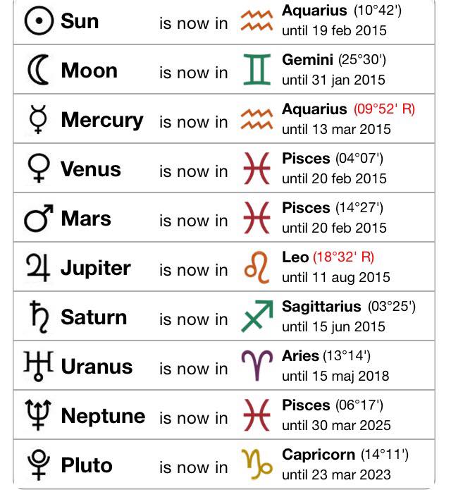Screen dimensions: 451x490
Task: Click the Aquarius waves in Sun row
Action: point(257,20)
